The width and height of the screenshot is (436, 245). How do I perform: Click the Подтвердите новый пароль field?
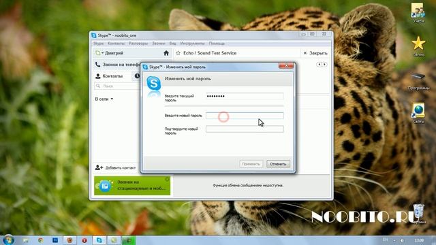tap(245, 129)
